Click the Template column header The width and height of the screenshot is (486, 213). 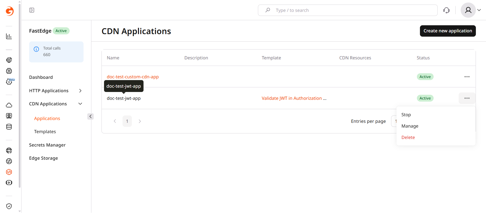271,58
